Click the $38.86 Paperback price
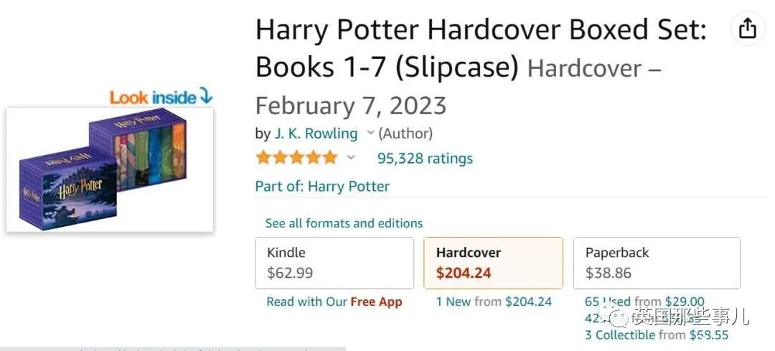The width and height of the screenshot is (775, 351). 609,273
